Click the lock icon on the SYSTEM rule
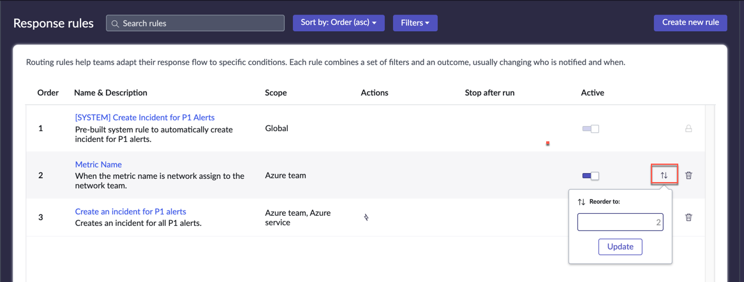Viewport: 744px width, 282px height. pyautogui.click(x=688, y=129)
